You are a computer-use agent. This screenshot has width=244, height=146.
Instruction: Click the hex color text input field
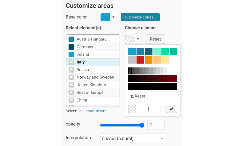point(148,109)
